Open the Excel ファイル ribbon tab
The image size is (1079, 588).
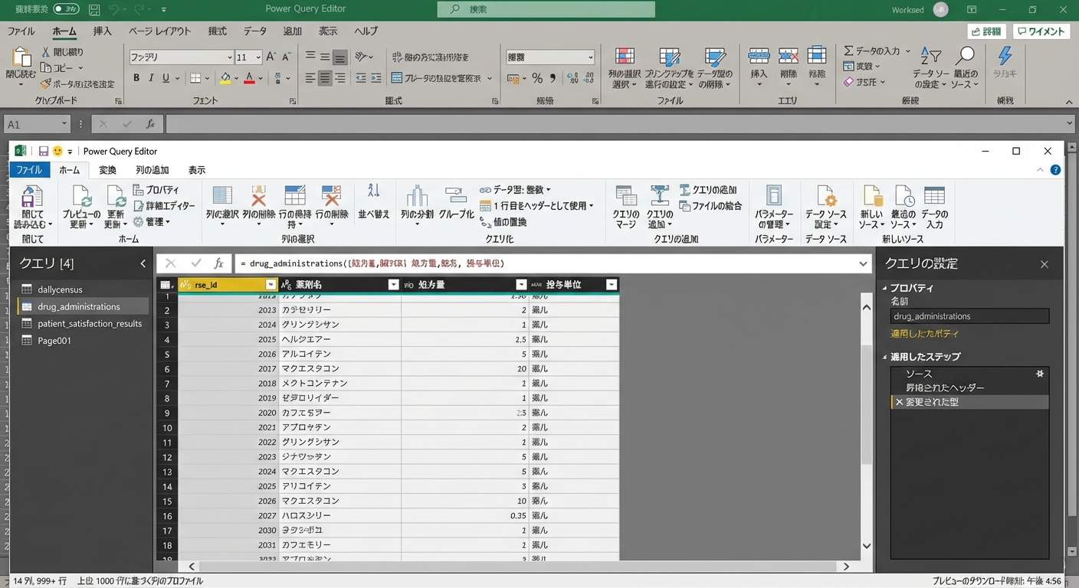click(21, 31)
